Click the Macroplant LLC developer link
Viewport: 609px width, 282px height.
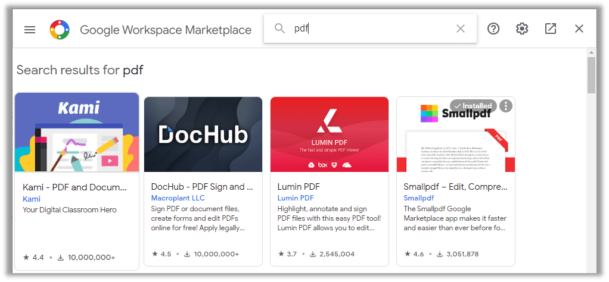[x=178, y=198]
